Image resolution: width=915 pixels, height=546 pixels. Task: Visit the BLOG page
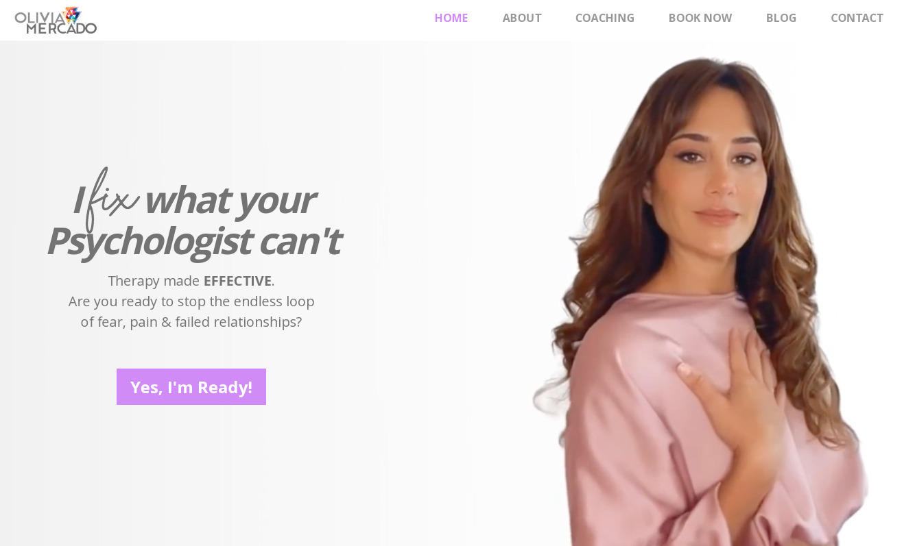tap(781, 18)
